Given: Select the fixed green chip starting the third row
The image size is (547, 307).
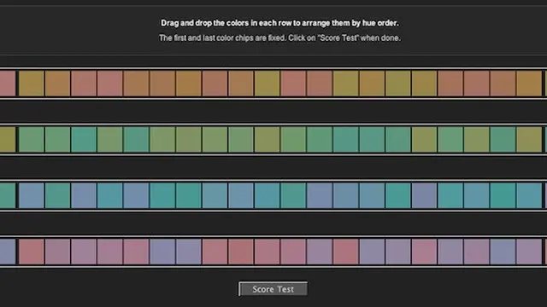Looking at the screenshot, I should point(8,195).
